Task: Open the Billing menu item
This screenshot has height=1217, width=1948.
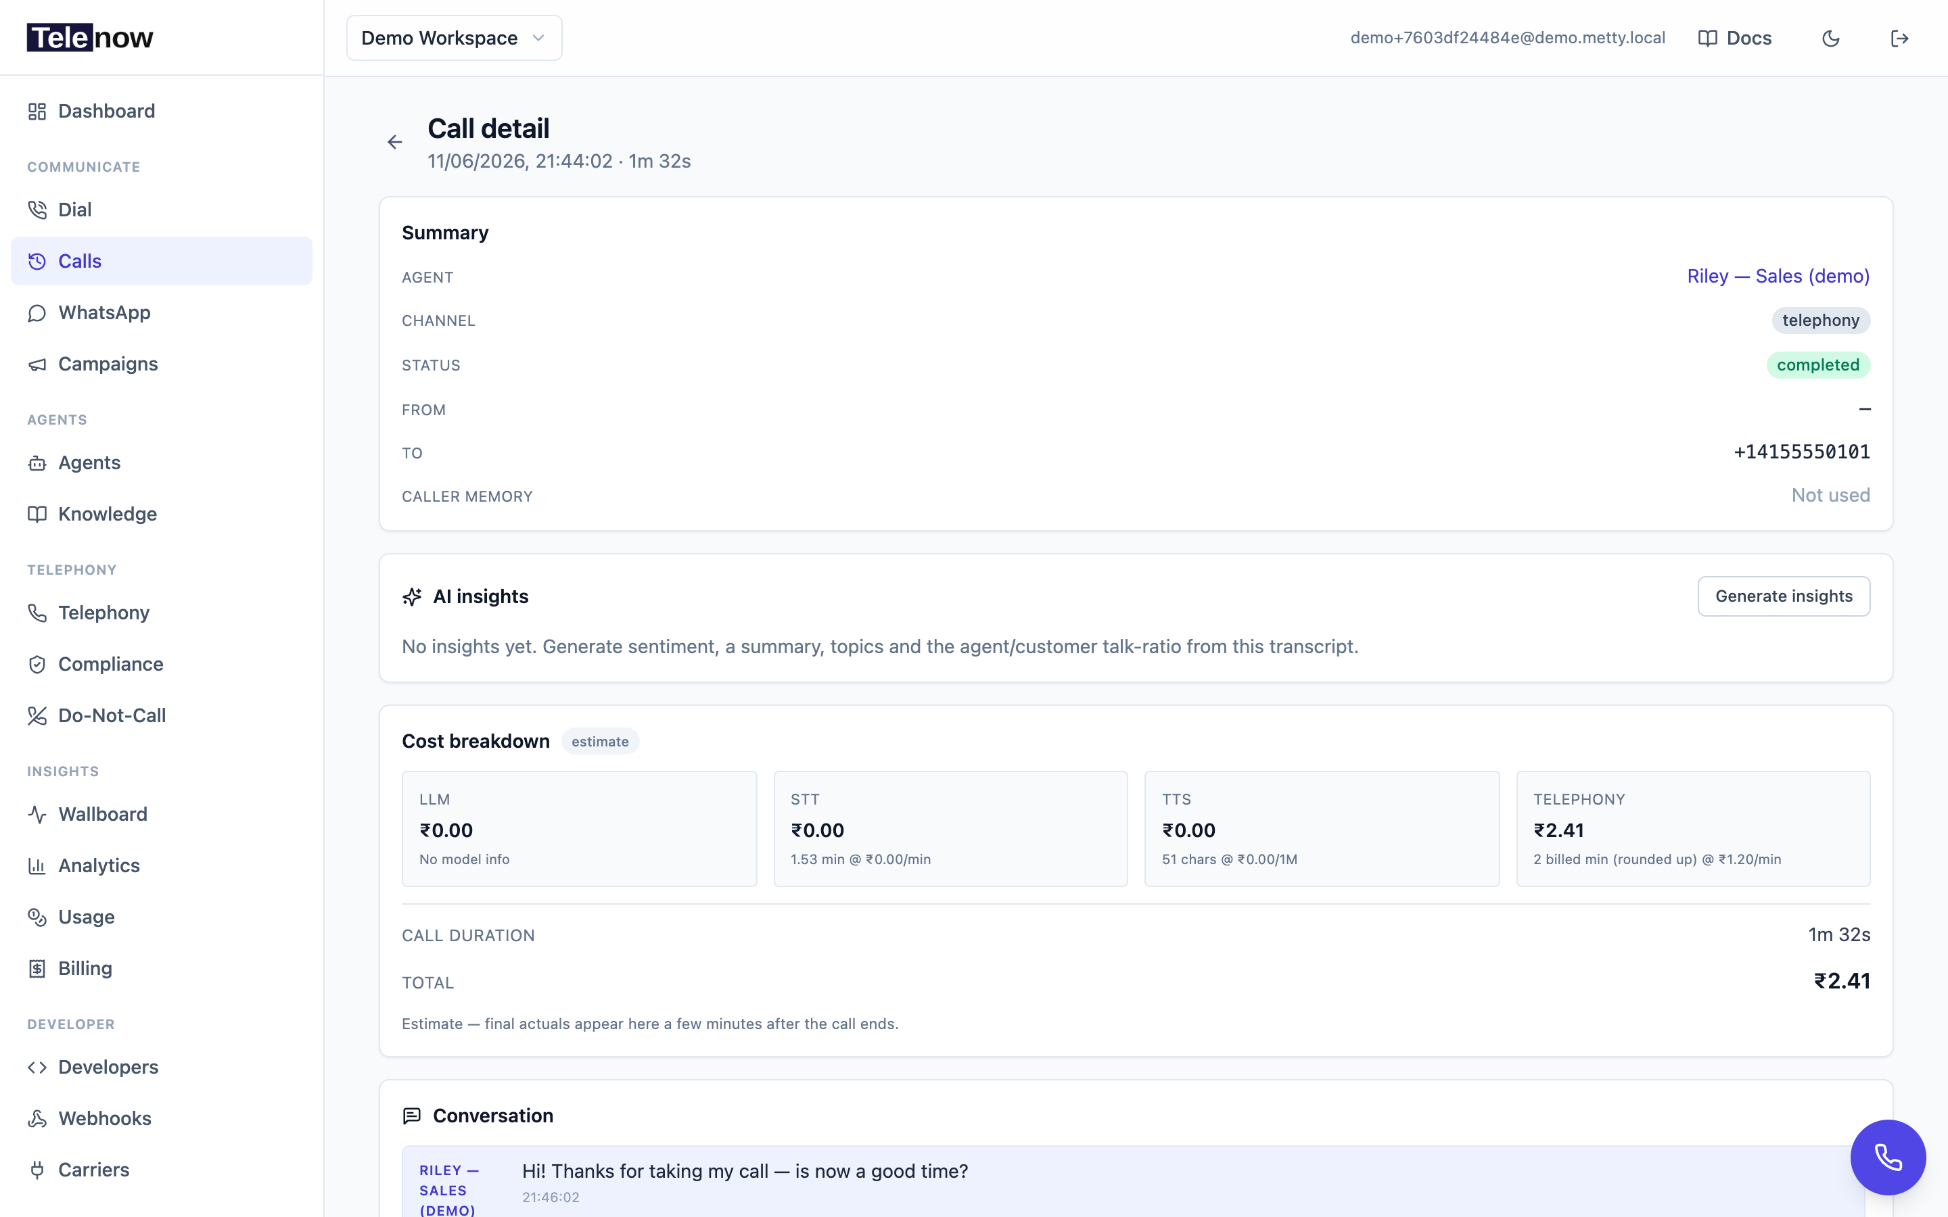Action: pyautogui.click(x=161, y=969)
